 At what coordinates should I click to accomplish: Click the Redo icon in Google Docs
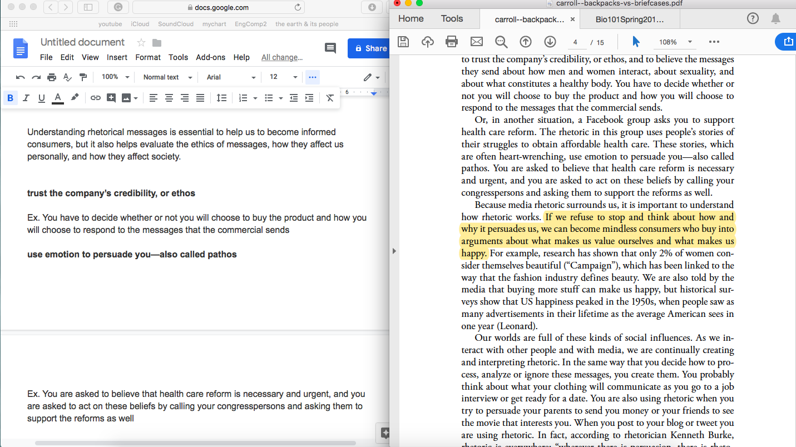36,77
